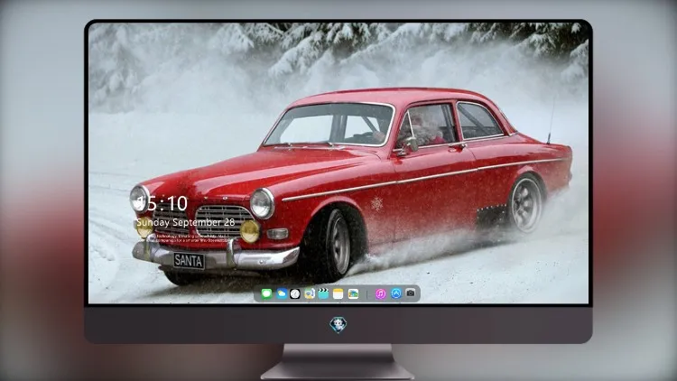Click the 15:10 clock widget
This screenshot has width=677, height=381.
pos(162,203)
